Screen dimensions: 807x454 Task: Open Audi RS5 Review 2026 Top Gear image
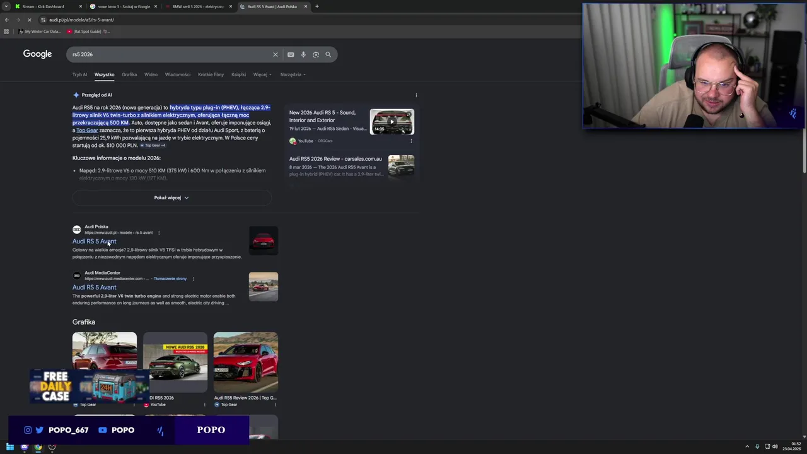pyautogui.click(x=246, y=362)
